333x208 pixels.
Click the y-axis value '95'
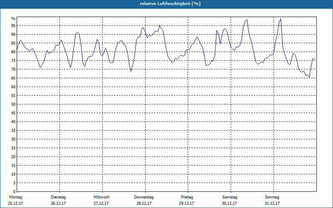(13, 26)
